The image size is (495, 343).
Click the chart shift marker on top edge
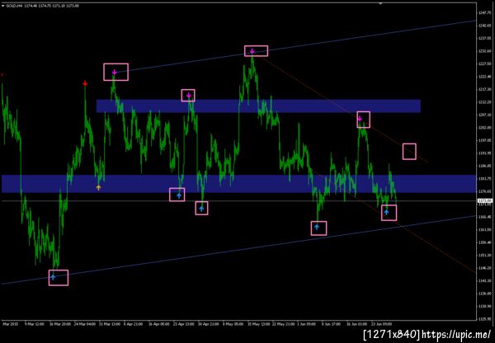click(380, 4)
